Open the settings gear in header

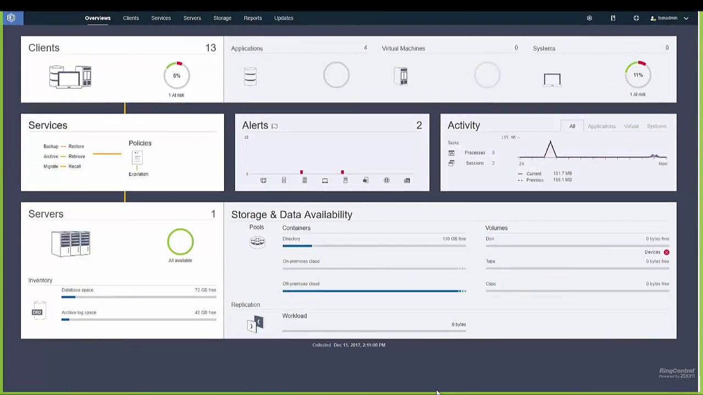589,18
